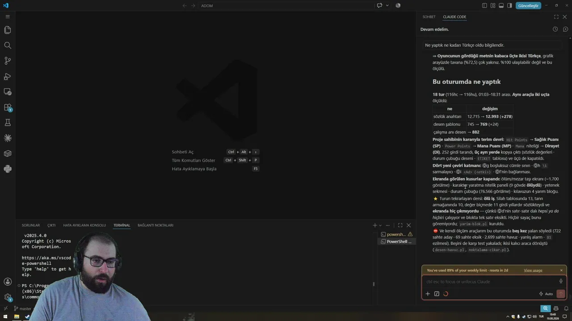Toggle the primary side bar layout
The image size is (572, 321).
click(484, 5)
